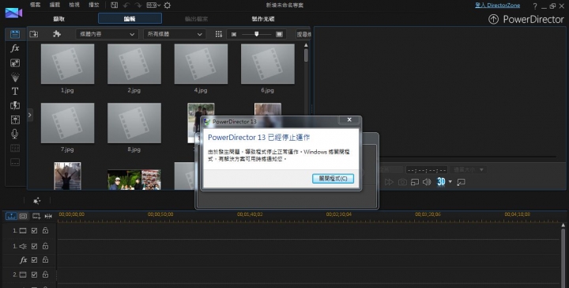Screen dimensions: 569x288
Task: Click the preview volume speaker icon
Action: click(x=427, y=182)
